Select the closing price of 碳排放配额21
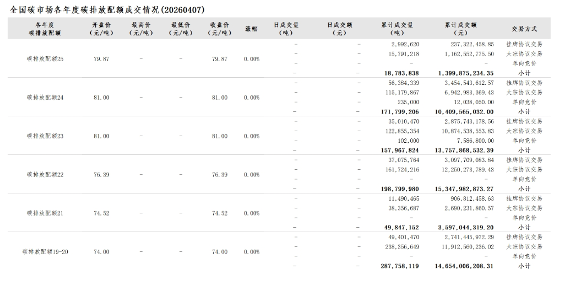This screenshot has height=285, width=565. 220,213
